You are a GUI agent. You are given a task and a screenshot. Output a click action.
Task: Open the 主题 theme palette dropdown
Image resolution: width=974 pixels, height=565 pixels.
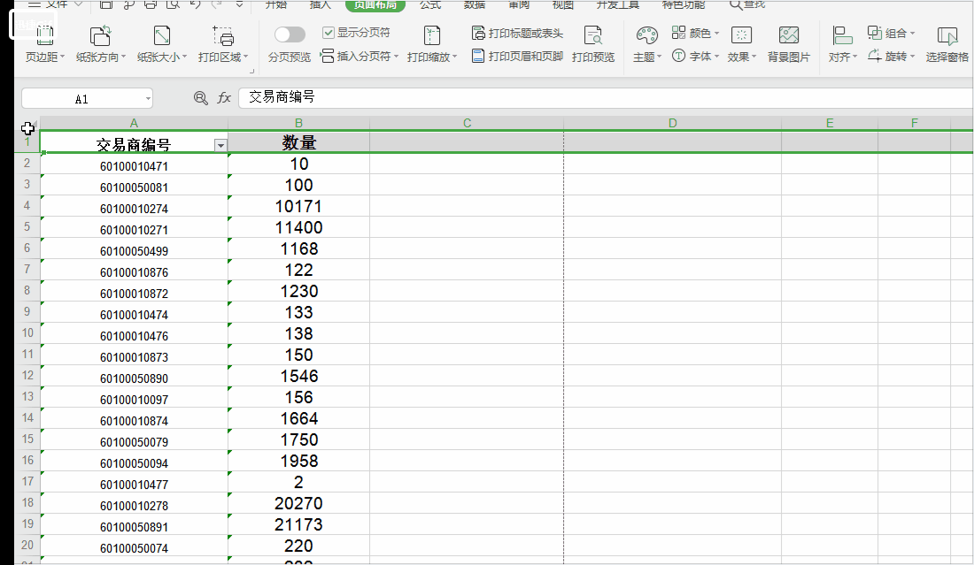click(x=646, y=45)
